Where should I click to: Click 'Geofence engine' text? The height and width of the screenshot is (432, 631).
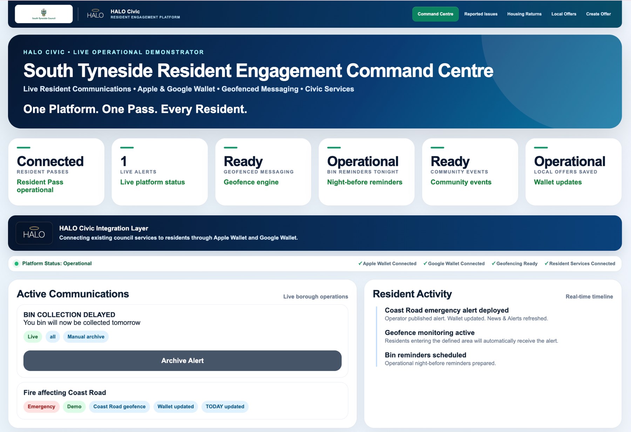[251, 182]
